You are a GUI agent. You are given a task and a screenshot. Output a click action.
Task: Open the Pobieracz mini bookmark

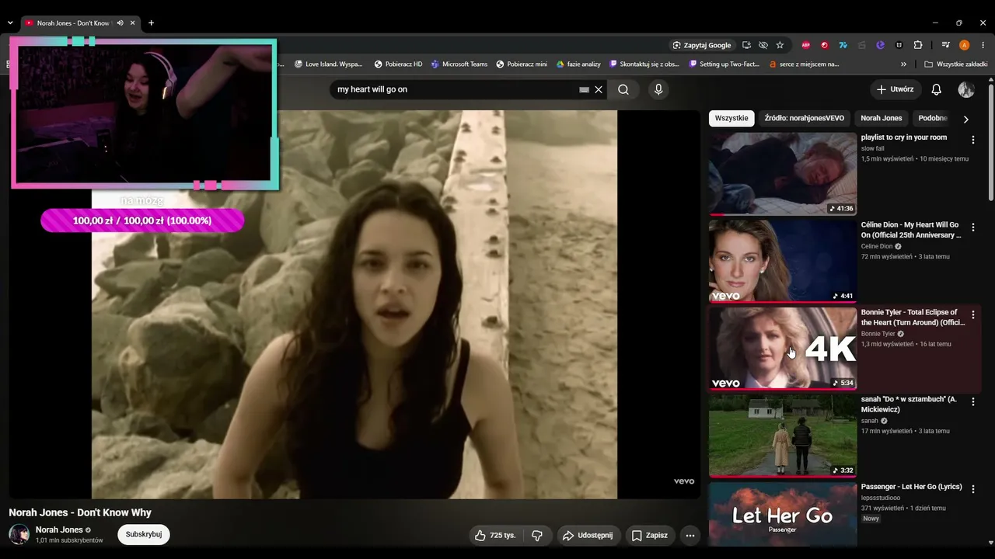point(522,64)
